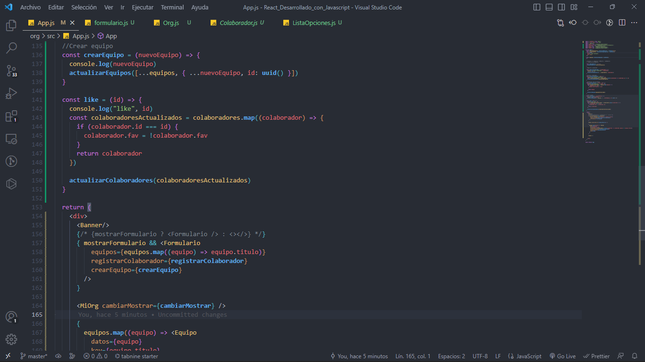Open the Ver menu
This screenshot has width=645, height=362.
click(x=109, y=7)
